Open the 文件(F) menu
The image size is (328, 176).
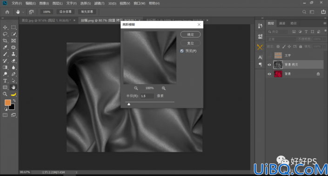click(17, 3)
